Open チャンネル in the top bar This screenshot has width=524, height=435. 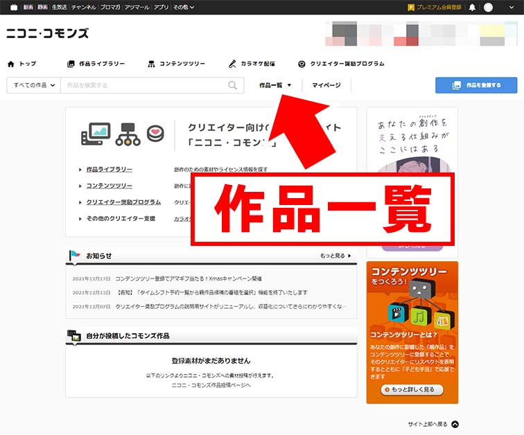[84, 7]
